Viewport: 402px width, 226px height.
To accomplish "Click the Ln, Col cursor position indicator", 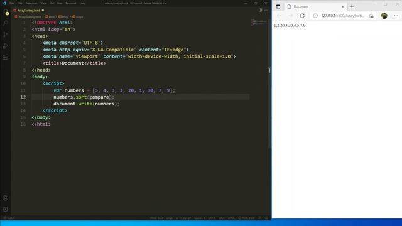I will 183,218.
